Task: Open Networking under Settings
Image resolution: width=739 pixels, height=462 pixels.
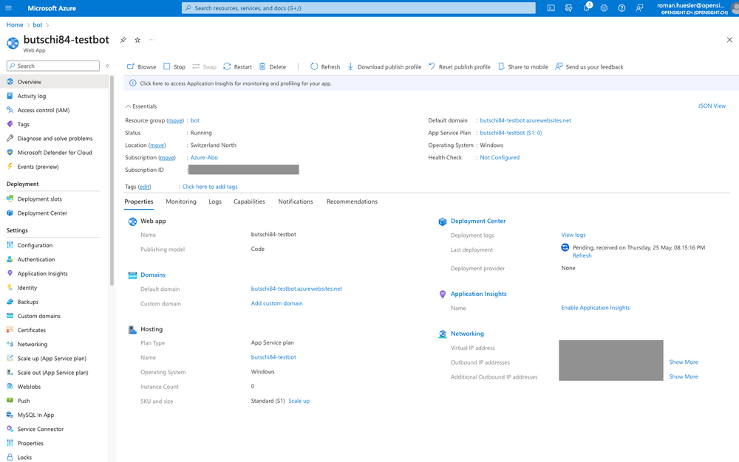Action: pyautogui.click(x=33, y=344)
